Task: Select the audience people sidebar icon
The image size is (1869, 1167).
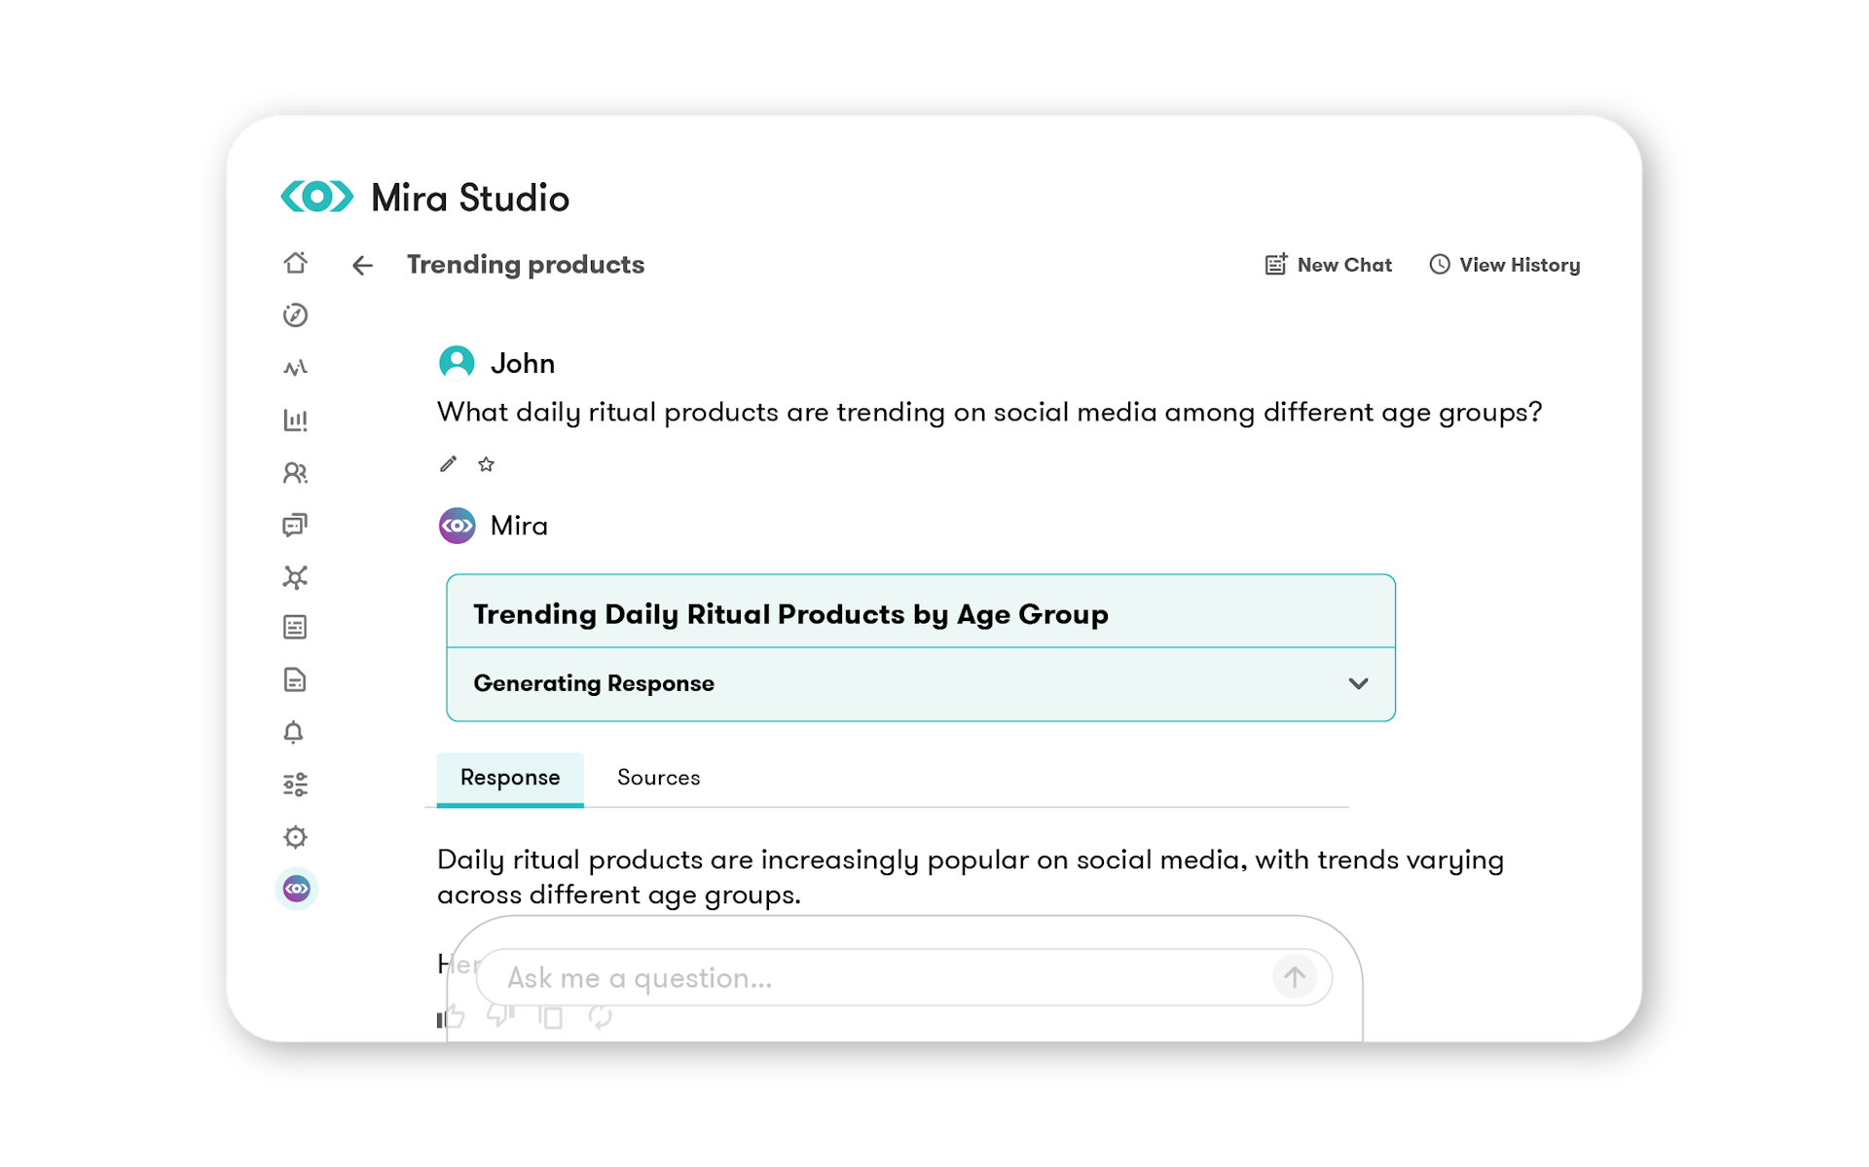Action: coord(295,473)
